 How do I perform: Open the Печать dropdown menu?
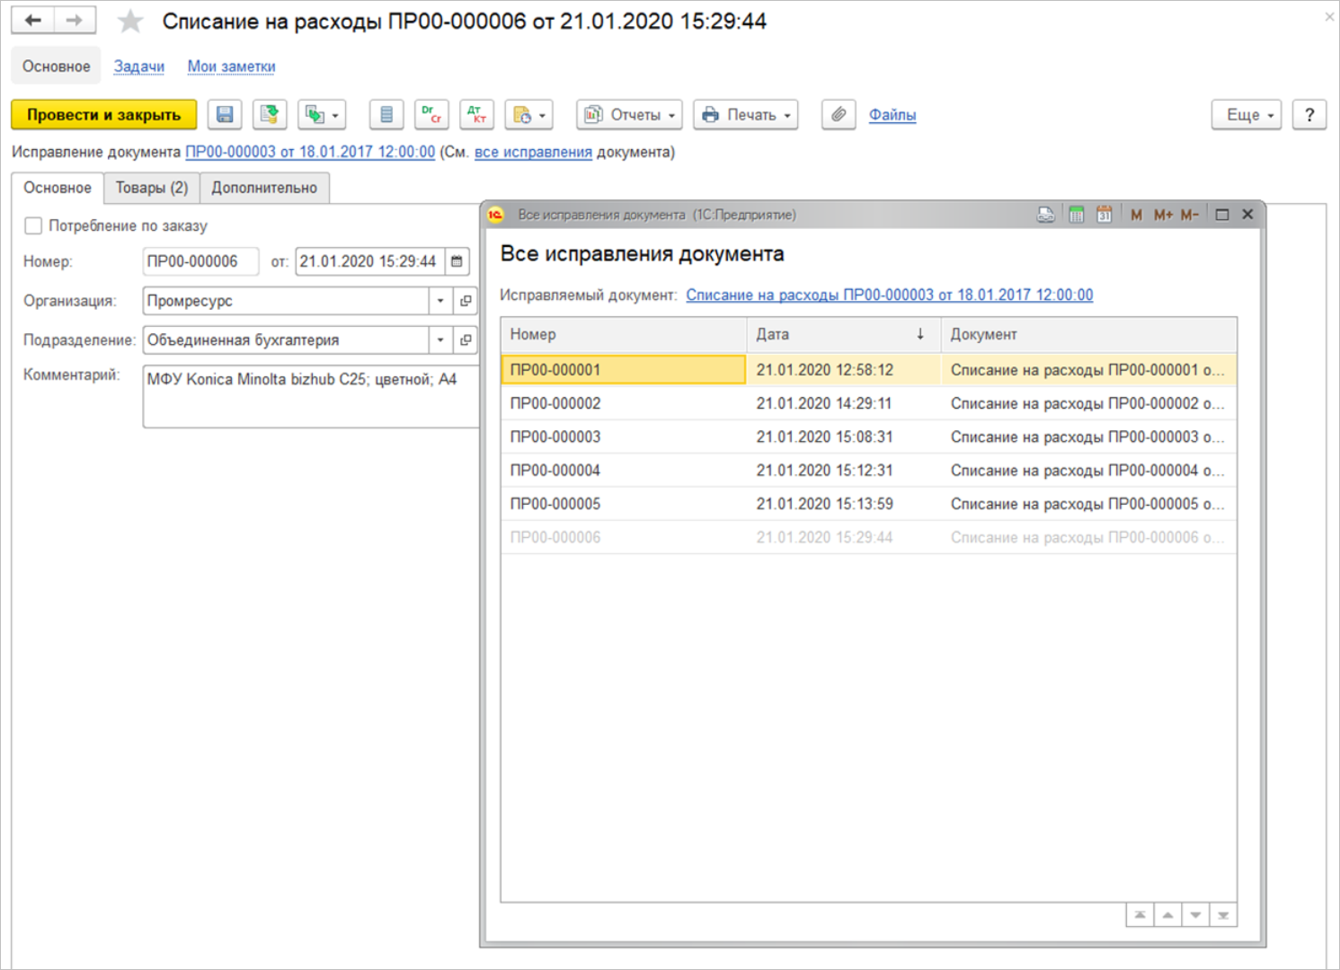coord(746,114)
